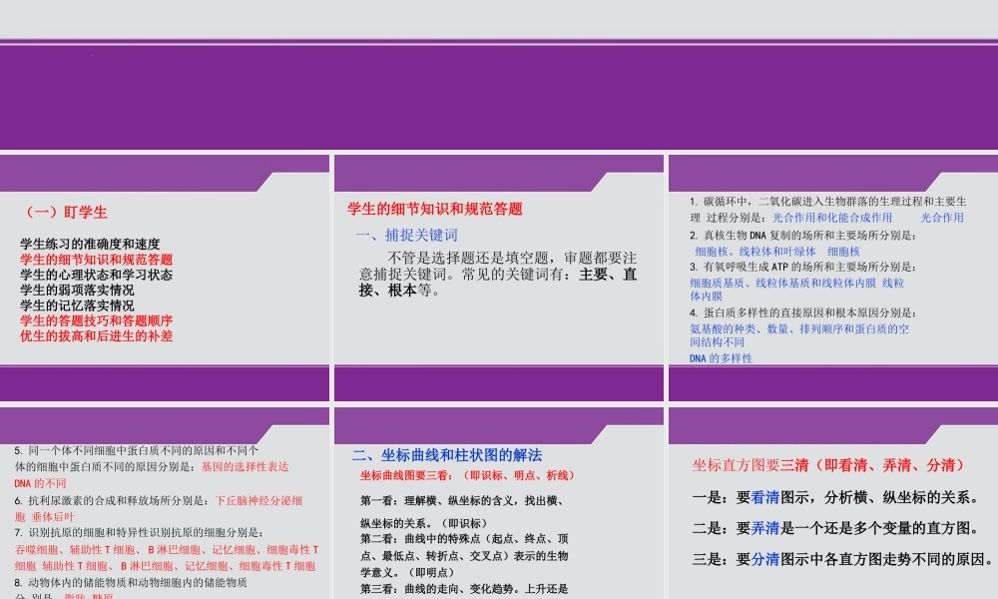
Task: Click the blue answer DNA的多样性
Action: [721, 357]
